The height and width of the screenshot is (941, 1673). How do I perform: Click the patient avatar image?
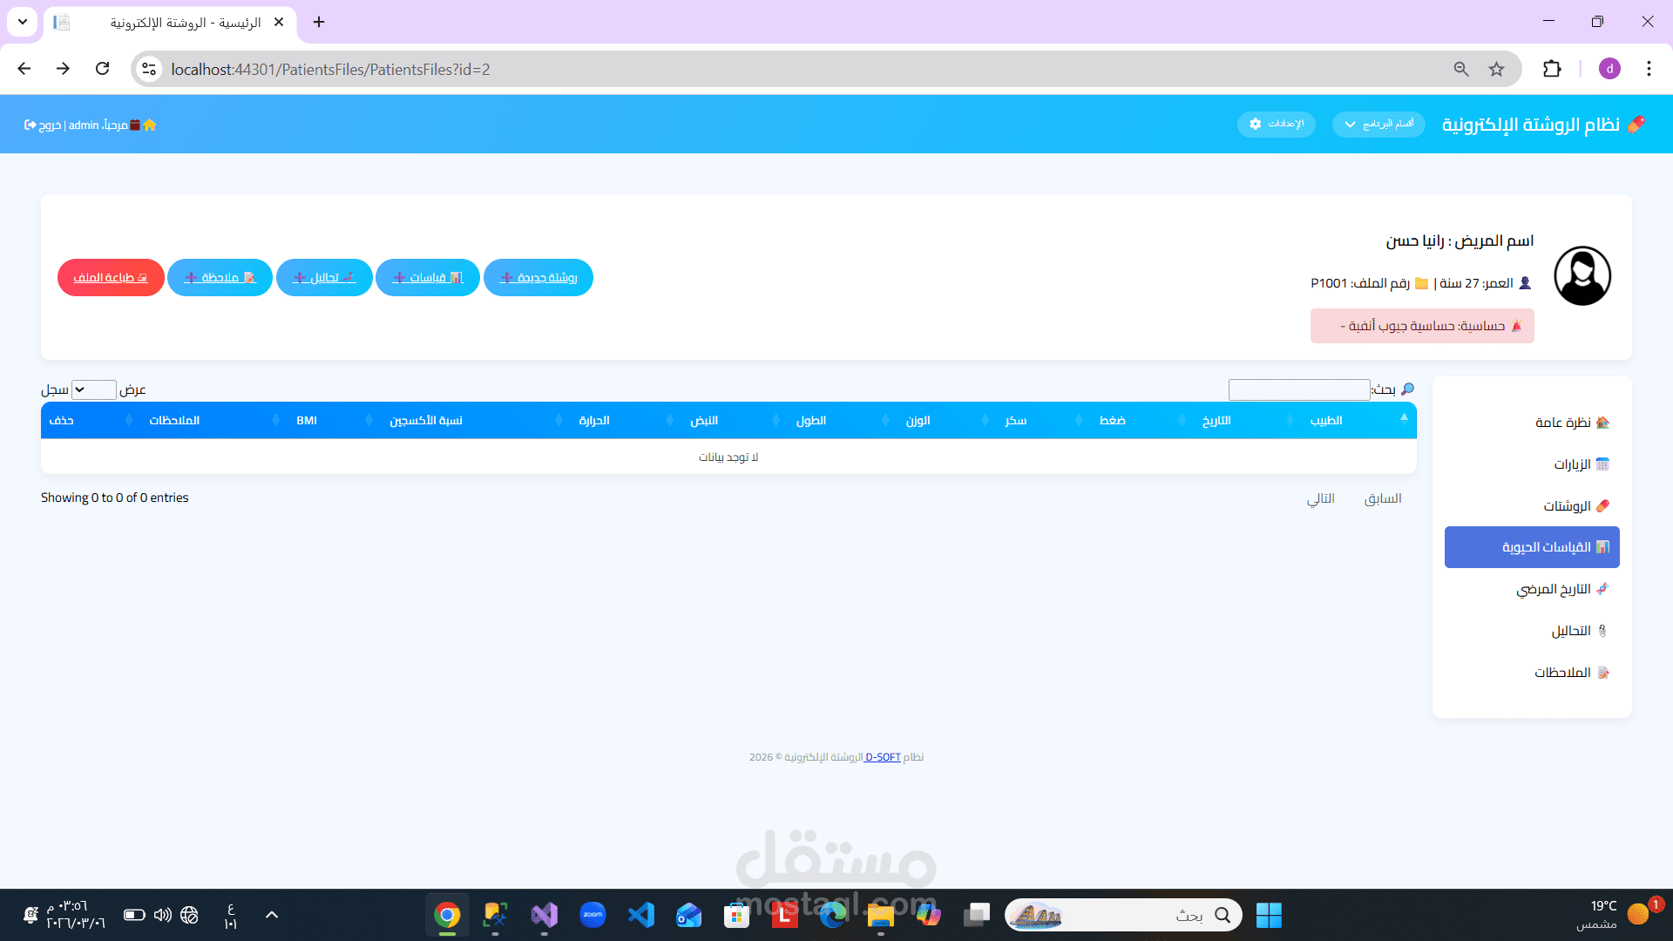pyautogui.click(x=1582, y=276)
